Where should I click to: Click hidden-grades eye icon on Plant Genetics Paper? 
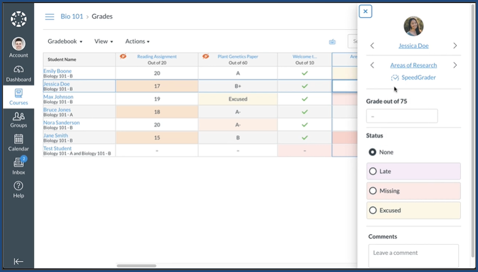tap(206, 56)
